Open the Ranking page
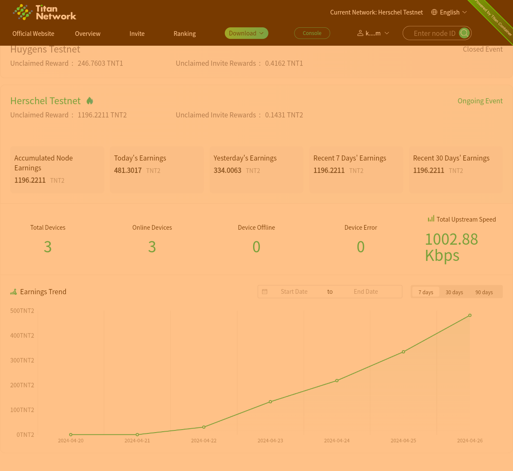513x471 pixels. coord(185,34)
